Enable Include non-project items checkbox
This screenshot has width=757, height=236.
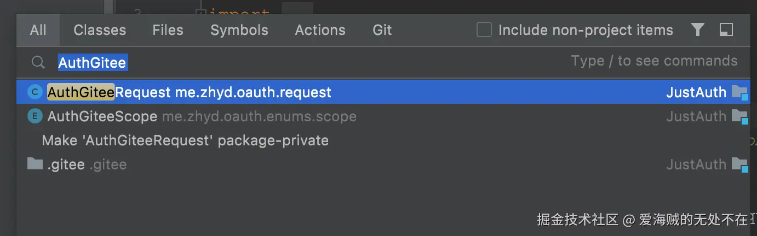[x=484, y=29]
